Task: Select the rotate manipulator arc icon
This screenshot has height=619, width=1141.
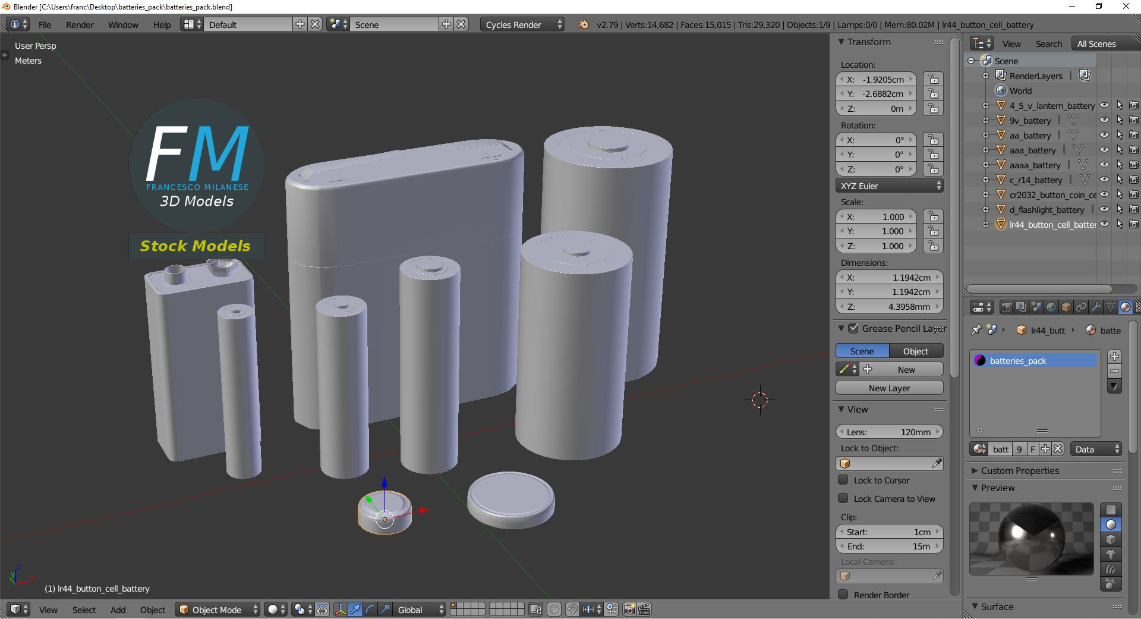Action: tap(370, 609)
